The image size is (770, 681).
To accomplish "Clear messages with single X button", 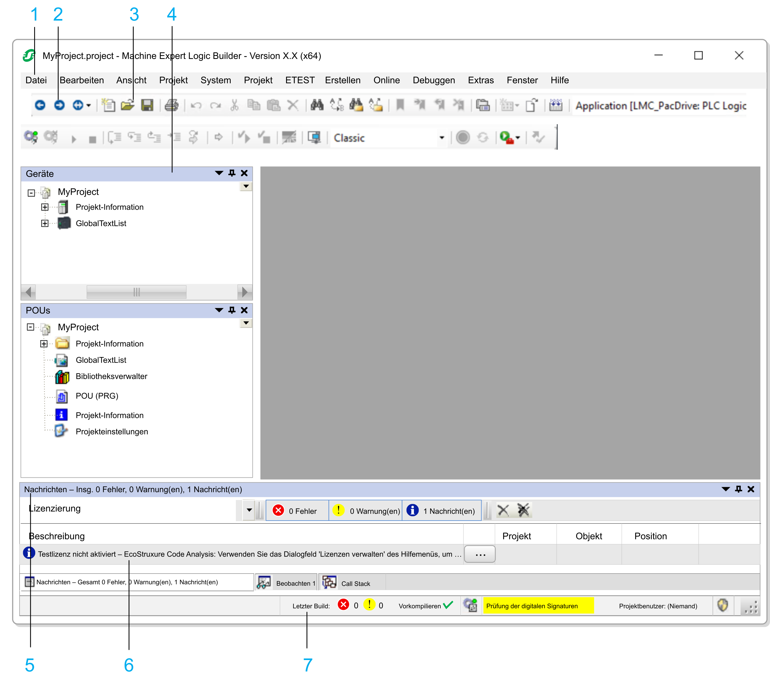I will point(503,510).
